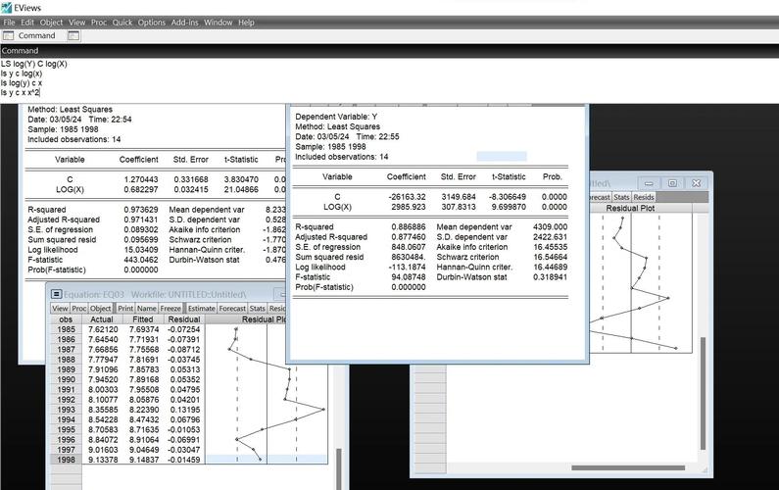
Task: Click the Command window toolbar icon
Action: pyautogui.click(x=9, y=35)
